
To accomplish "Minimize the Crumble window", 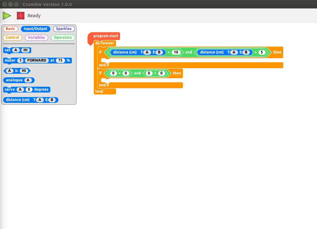I will pyautogui.click(x=11, y=4).
